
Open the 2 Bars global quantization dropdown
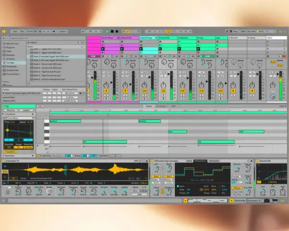(x=64, y=31)
